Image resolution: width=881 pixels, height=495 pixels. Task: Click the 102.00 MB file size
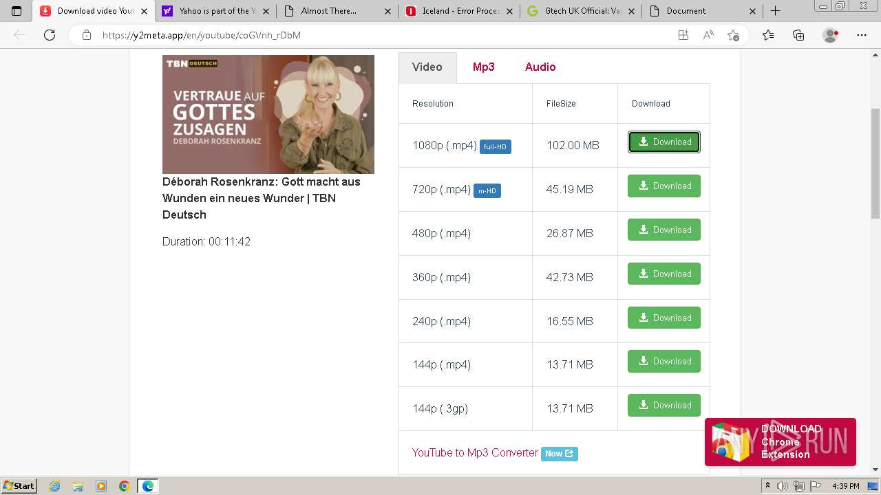coord(573,145)
